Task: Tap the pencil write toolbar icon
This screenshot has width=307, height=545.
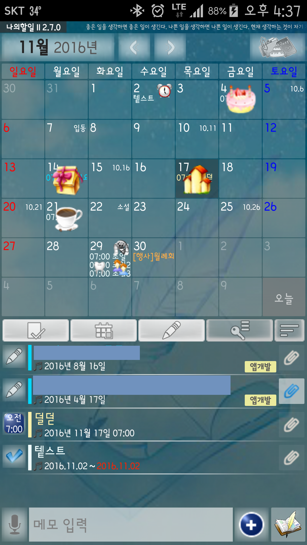Action: (171, 330)
